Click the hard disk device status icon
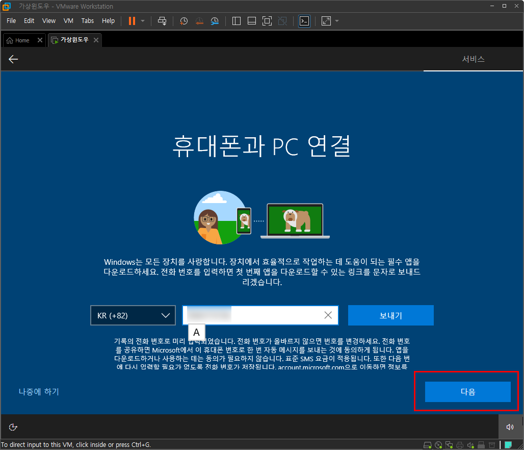 428,445
